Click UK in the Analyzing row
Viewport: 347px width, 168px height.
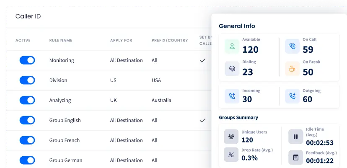coord(114,100)
